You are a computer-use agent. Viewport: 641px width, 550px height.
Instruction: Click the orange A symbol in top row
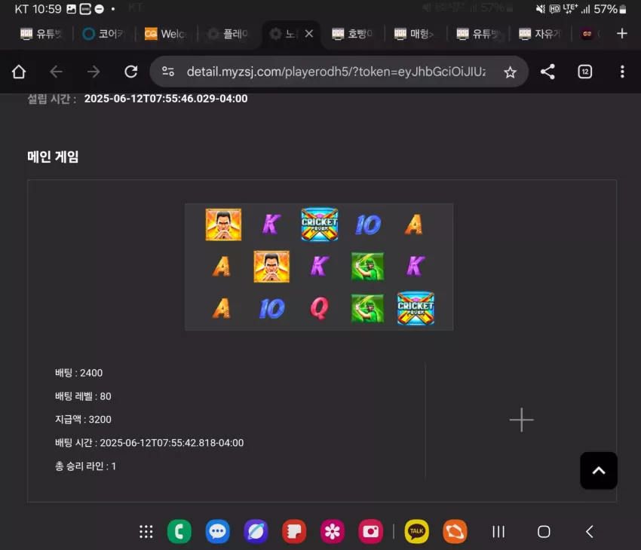pyautogui.click(x=414, y=225)
